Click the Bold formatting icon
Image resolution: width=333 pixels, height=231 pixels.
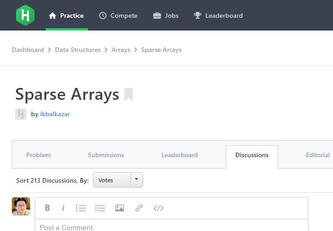pyautogui.click(x=47, y=208)
